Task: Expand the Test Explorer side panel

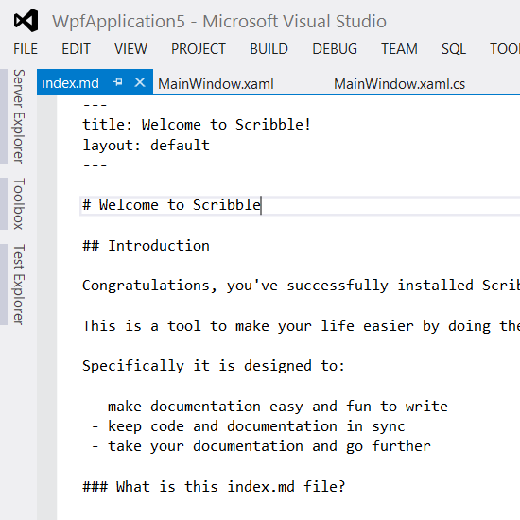Action: [x=19, y=285]
